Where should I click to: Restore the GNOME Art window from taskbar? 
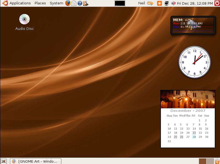36,161
